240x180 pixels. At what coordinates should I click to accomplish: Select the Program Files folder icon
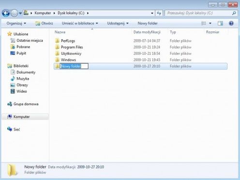click(57, 47)
